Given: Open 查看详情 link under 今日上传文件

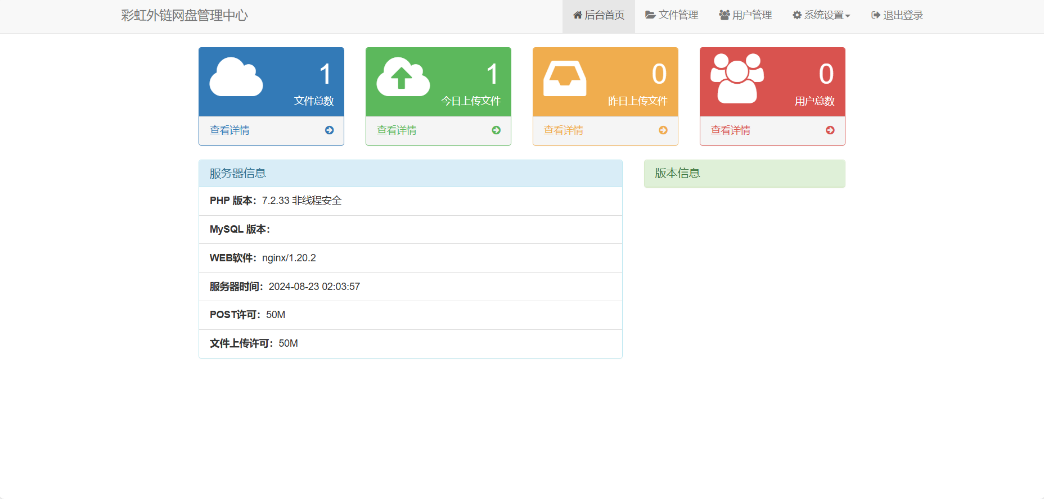Looking at the screenshot, I should 397,130.
